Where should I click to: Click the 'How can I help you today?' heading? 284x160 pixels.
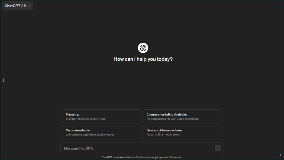click(x=143, y=59)
